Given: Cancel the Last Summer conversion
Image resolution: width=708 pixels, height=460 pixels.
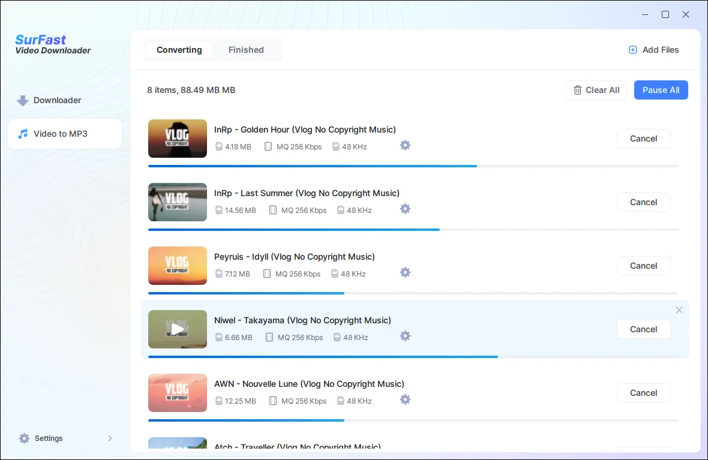Looking at the screenshot, I should click(x=643, y=202).
